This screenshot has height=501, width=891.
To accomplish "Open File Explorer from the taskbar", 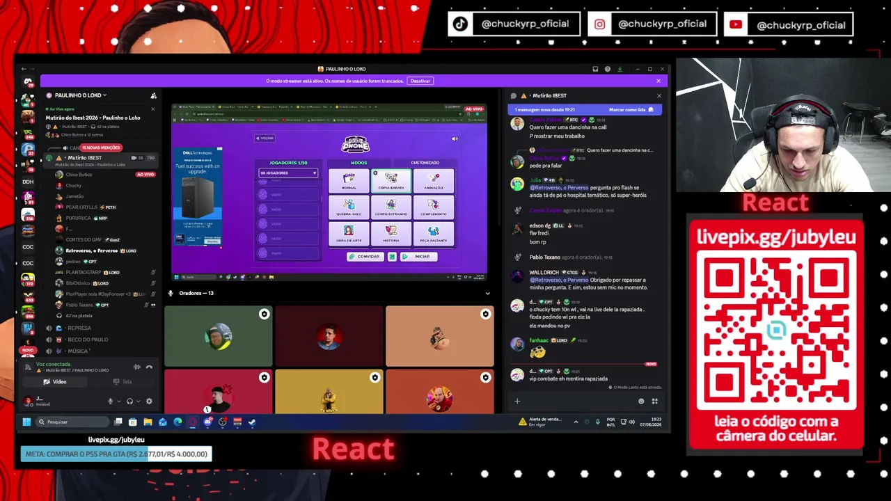I will [x=148, y=422].
